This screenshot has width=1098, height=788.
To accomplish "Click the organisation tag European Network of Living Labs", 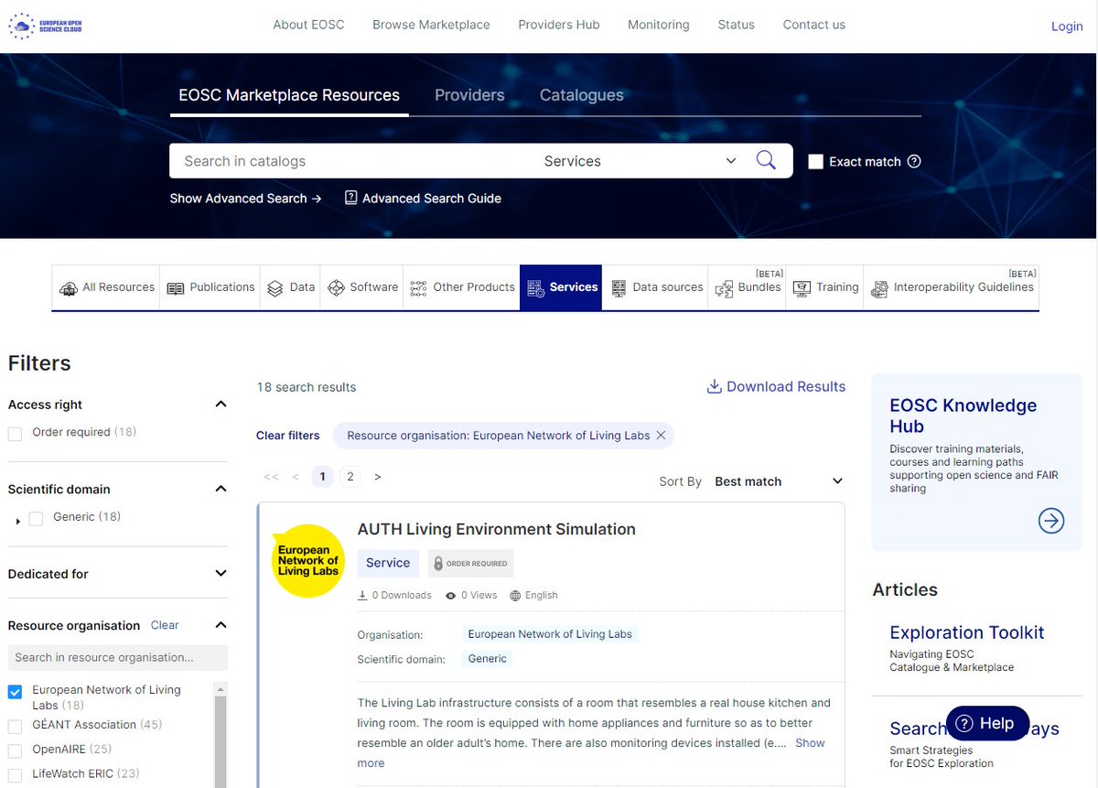I will tap(550, 634).
